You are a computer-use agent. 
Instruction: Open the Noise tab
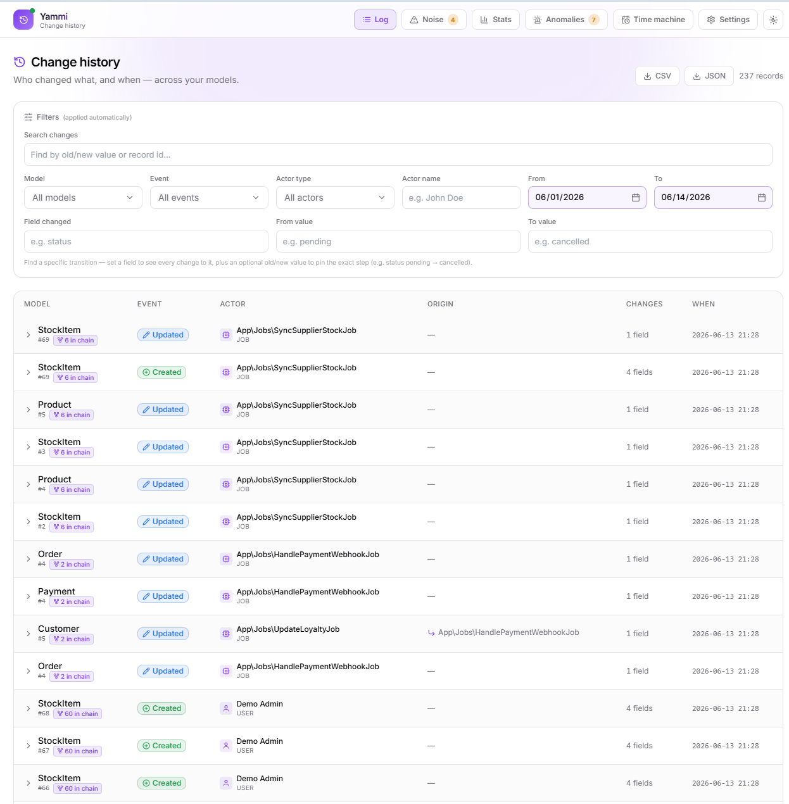click(x=434, y=20)
